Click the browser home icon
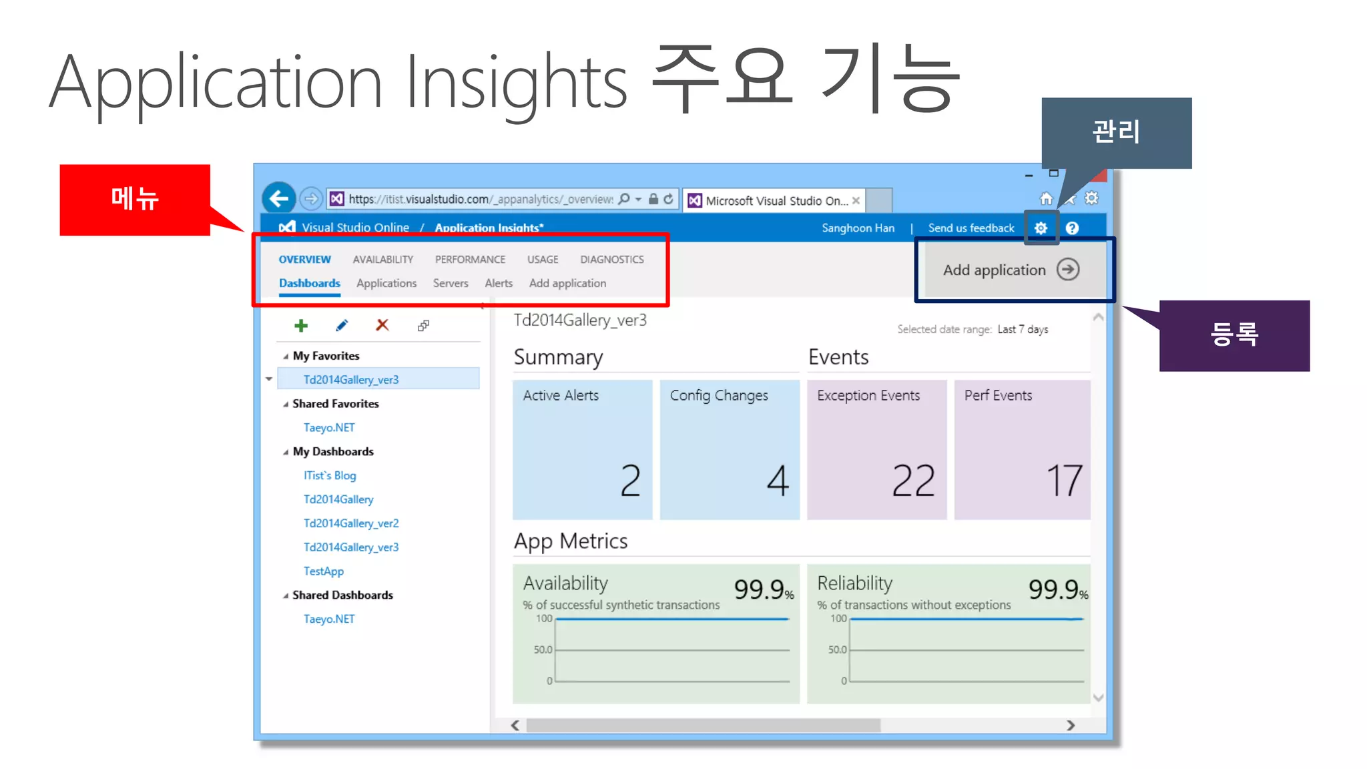Screen dimensions: 1367x769 coord(1046,198)
